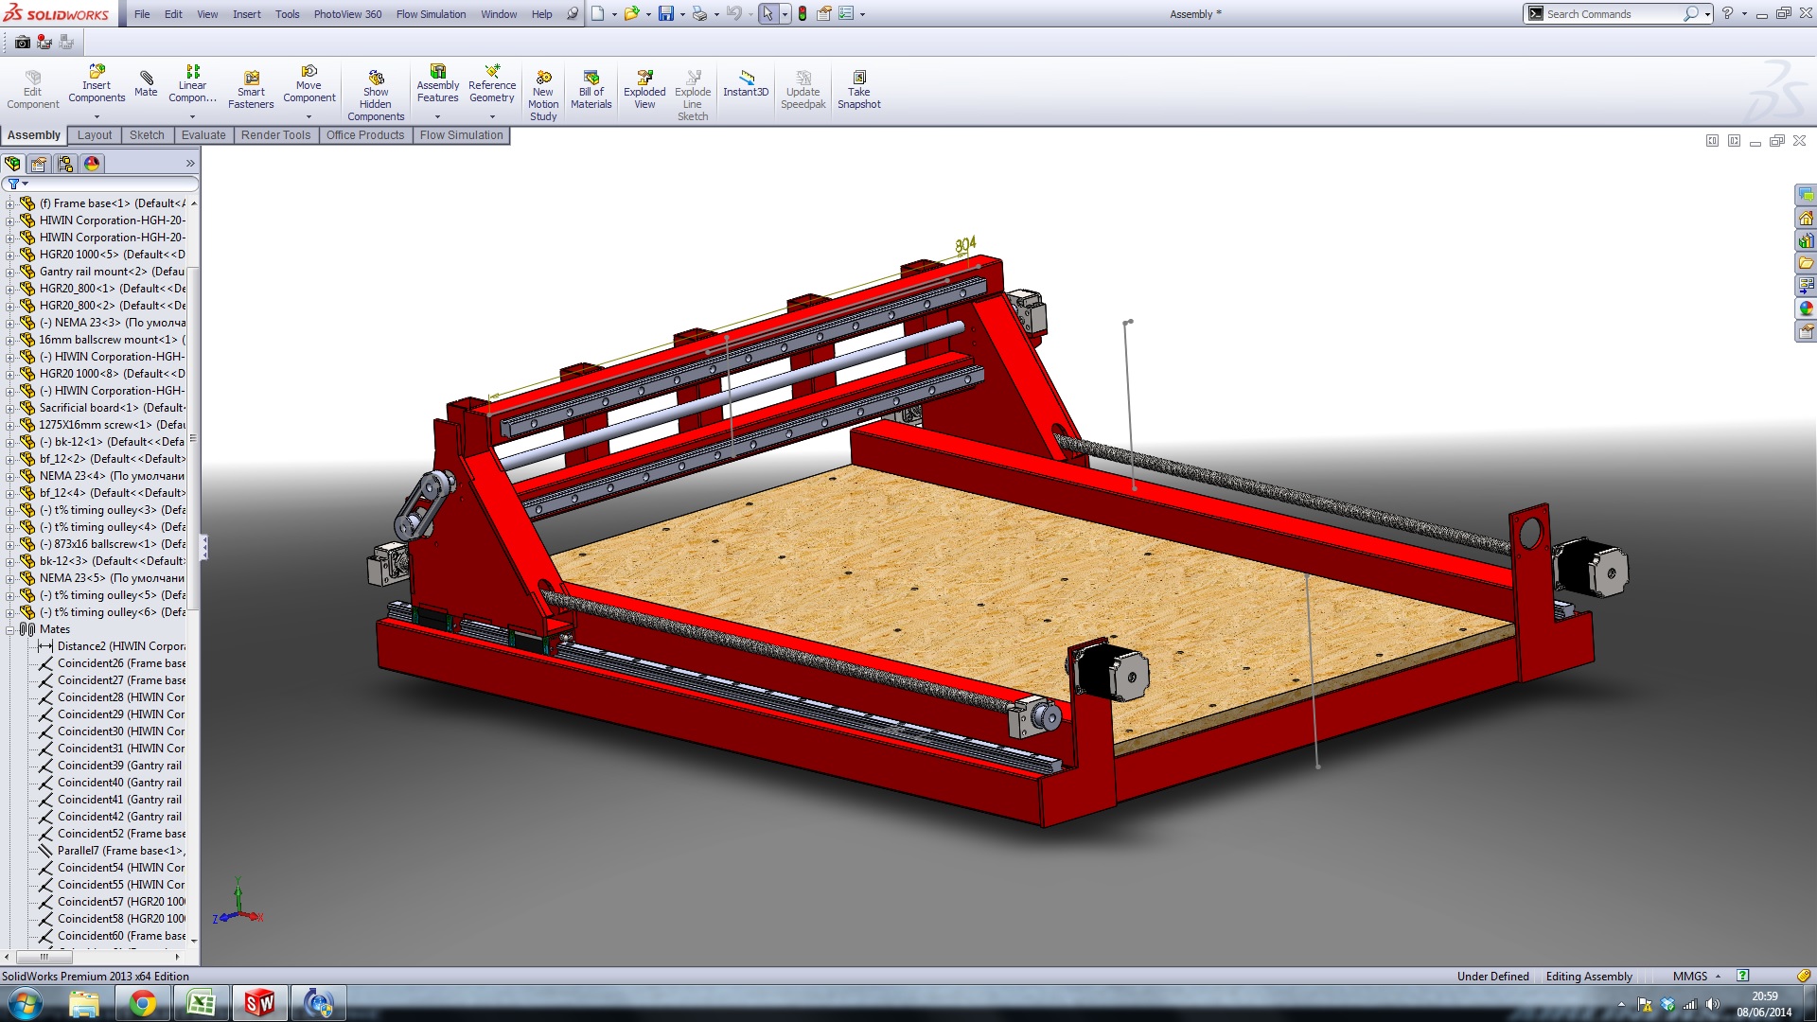Click the Mate tool icon
The image size is (1817, 1022).
pos(146,81)
